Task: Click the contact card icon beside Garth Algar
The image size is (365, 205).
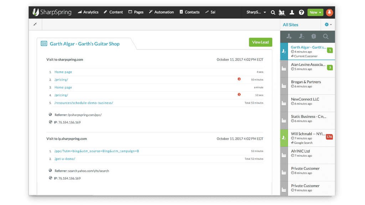Action: [x=44, y=43]
